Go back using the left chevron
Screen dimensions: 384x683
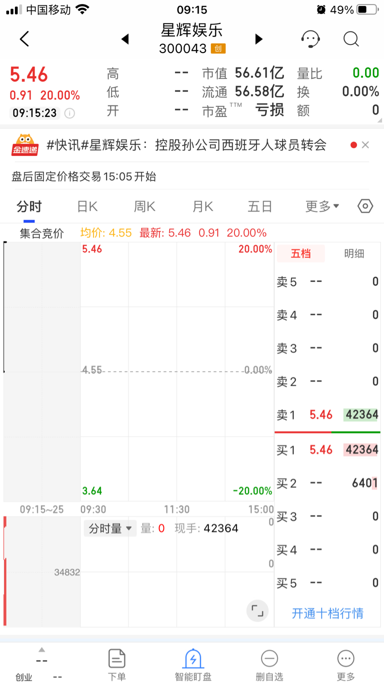click(x=24, y=39)
